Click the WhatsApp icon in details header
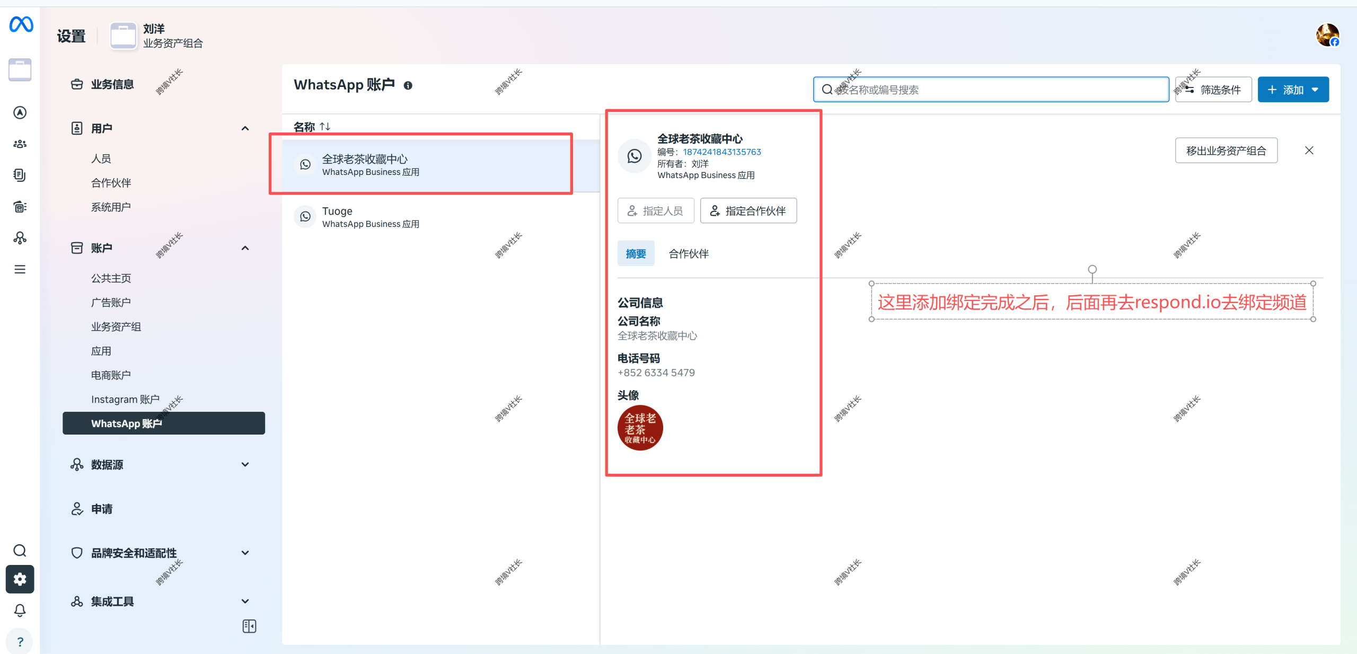Screen dimensions: 1357x654 (x=635, y=156)
